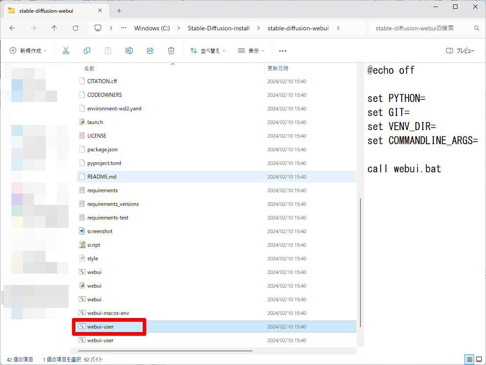Viewport: 486px width, 365px height.
Task: Toggle the Preview (プレビュー) pane
Action: tap(460, 51)
